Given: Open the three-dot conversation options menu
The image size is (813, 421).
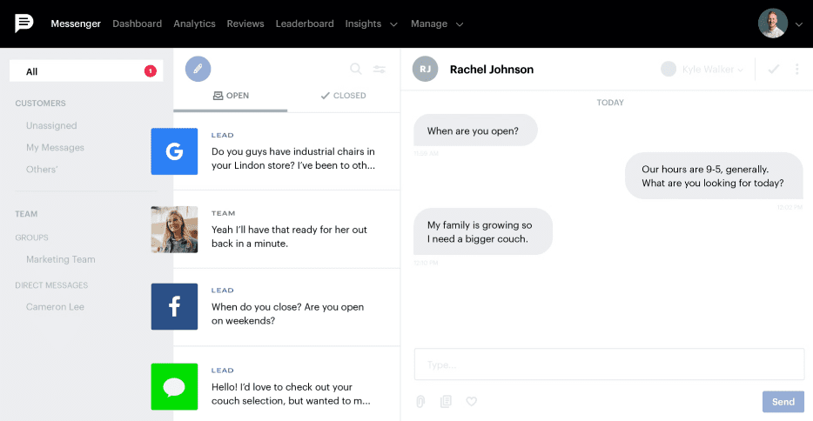Looking at the screenshot, I should [796, 70].
